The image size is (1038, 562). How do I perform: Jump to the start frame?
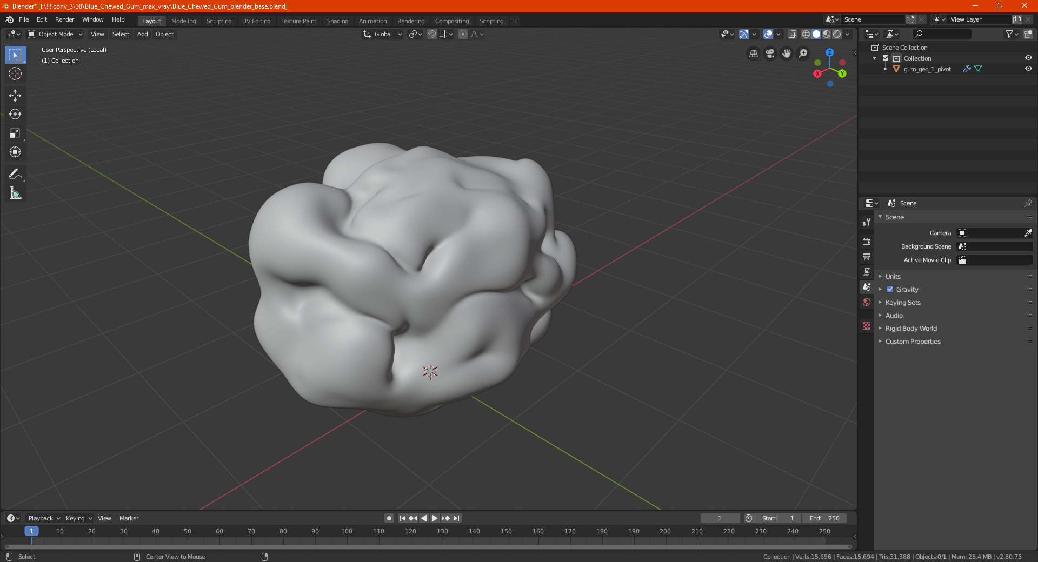click(402, 518)
